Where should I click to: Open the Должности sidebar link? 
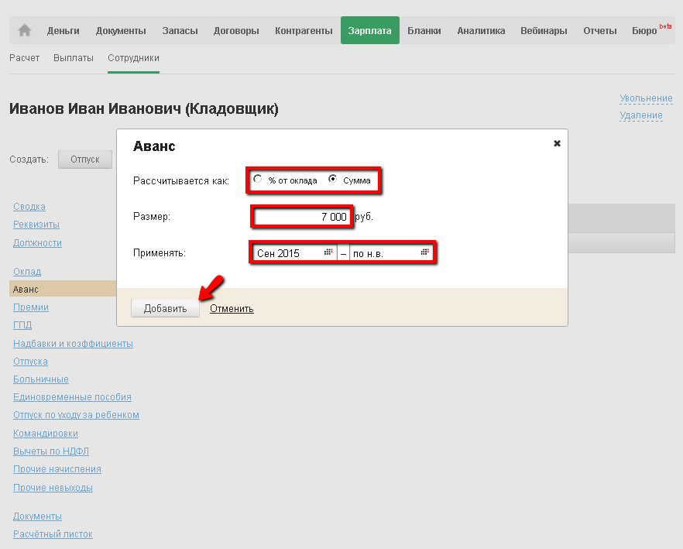37,242
